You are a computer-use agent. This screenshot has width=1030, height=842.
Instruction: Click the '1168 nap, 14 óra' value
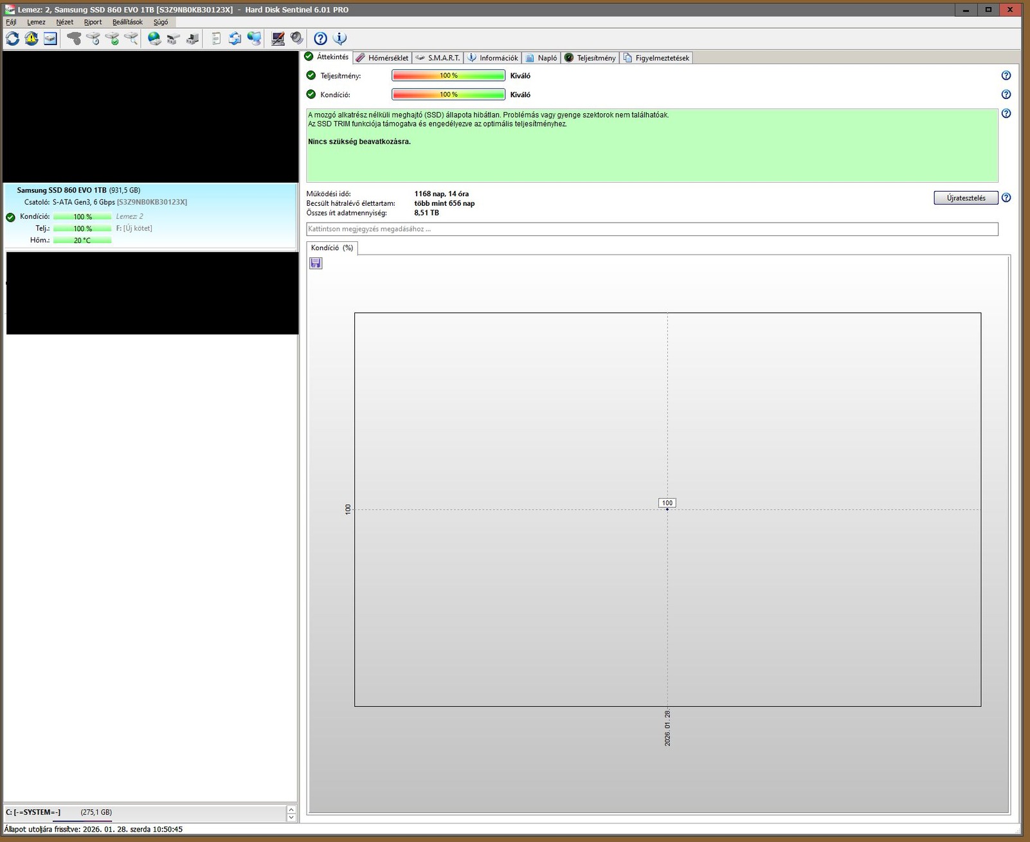pyautogui.click(x=442, y=194)
